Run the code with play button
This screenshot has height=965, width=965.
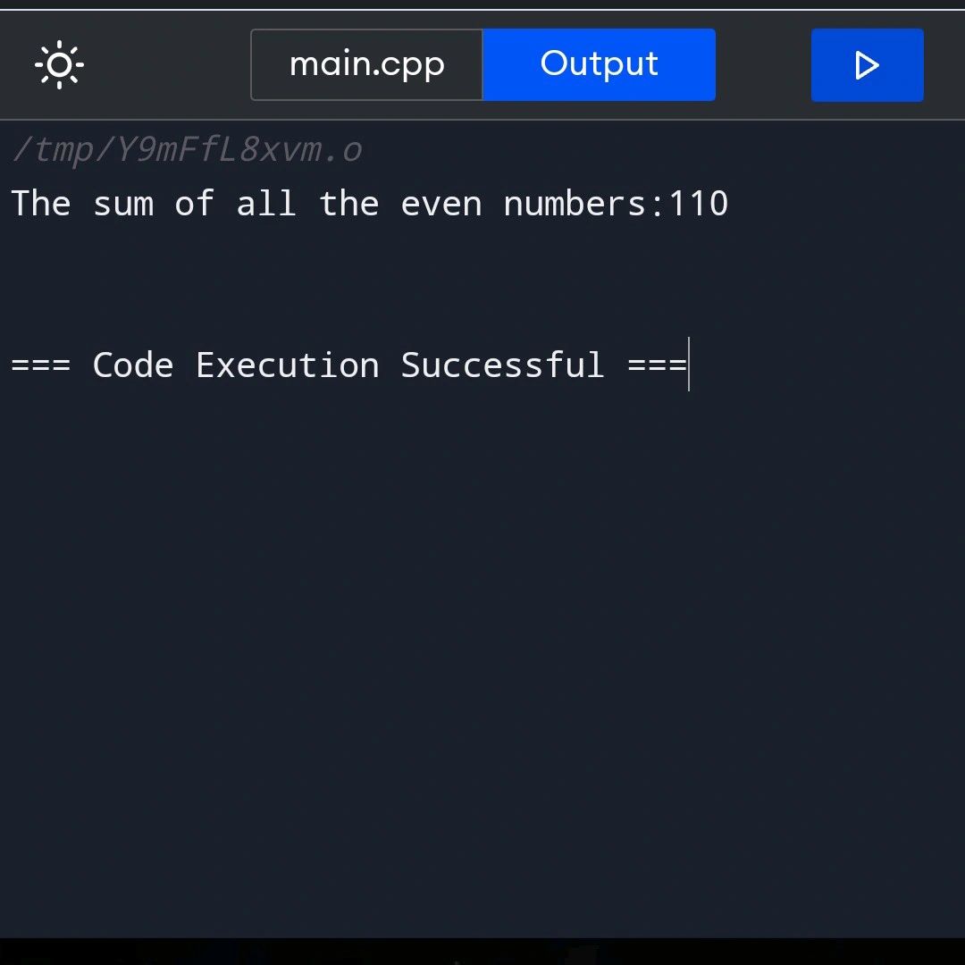[x=867, y=64]
